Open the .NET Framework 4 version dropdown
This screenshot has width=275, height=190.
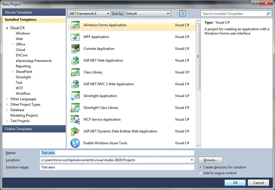89,14
